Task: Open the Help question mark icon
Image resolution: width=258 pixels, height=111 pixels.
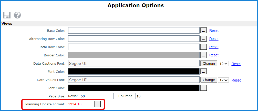Action: (17, 15)
